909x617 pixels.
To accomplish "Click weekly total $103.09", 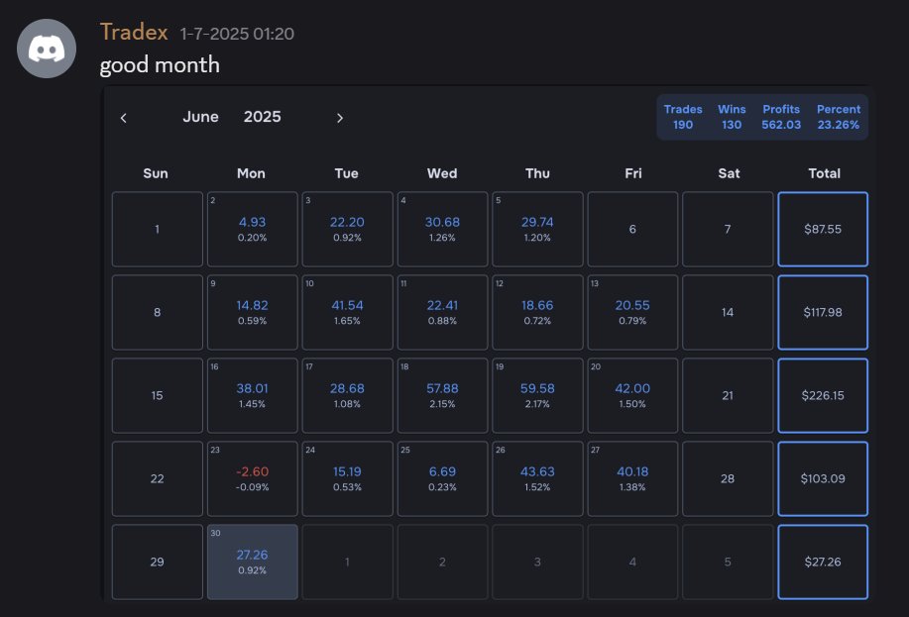I will click(x=823, y=478).
